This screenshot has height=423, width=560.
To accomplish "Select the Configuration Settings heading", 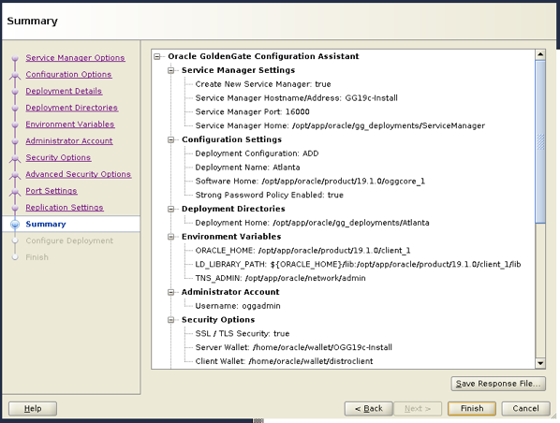I will pyautogui.click(x=231, y=139).
